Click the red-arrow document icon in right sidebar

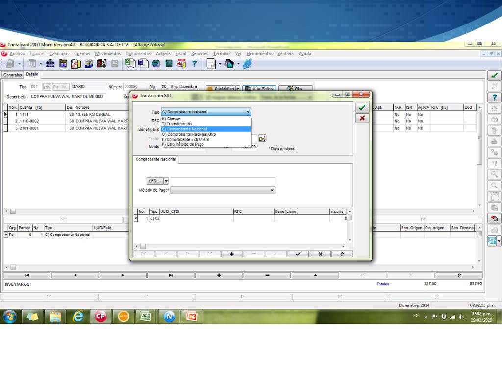(x=494, y=219)
